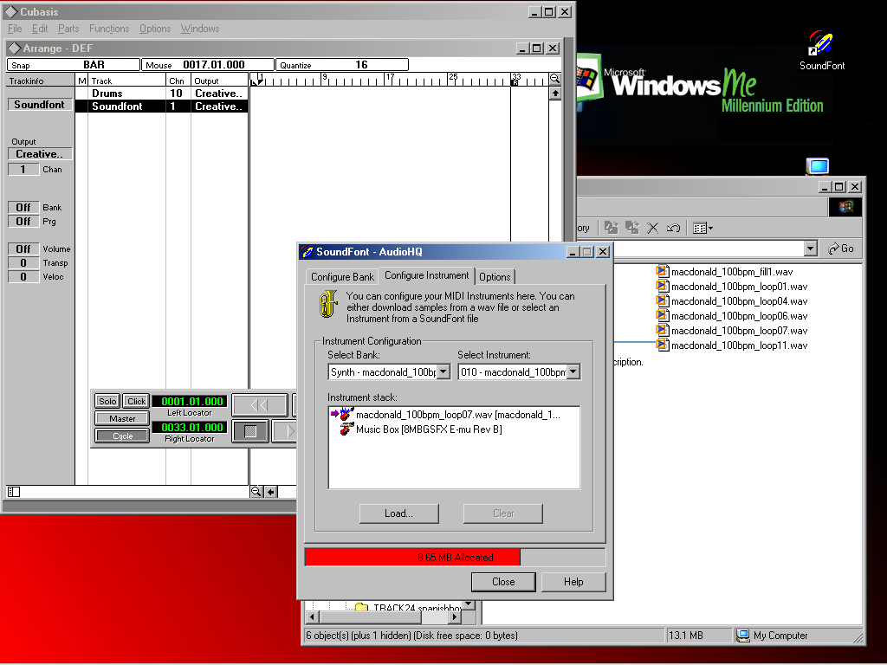Open the SoundFont desktop shortcut
Viewport: 887px width, 665px height.
point(821,51)
